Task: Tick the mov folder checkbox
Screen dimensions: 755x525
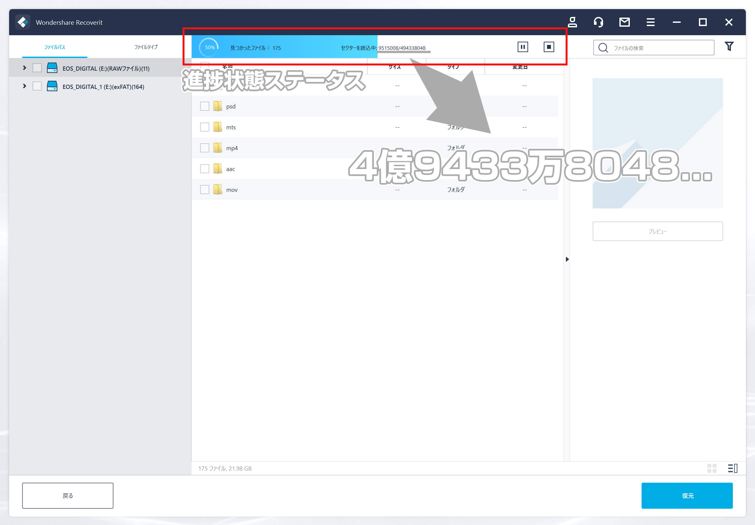Action: (204, 190)
